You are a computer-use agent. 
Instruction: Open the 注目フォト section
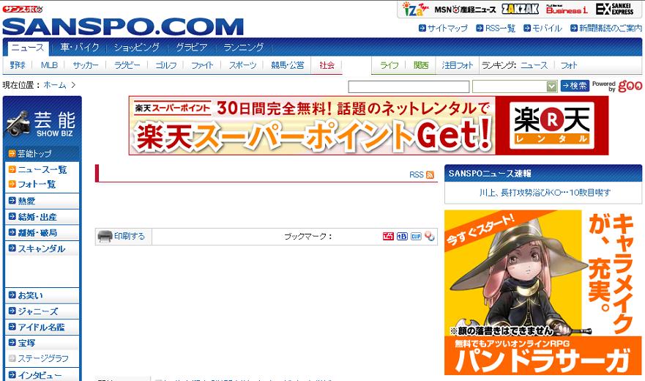pos(458,65)
